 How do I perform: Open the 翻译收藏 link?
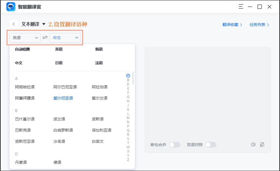tap(232, 24)
